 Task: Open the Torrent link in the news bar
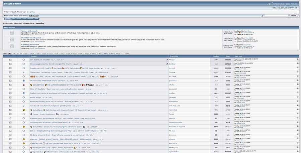pyautogui.click(x=35, y=16)
